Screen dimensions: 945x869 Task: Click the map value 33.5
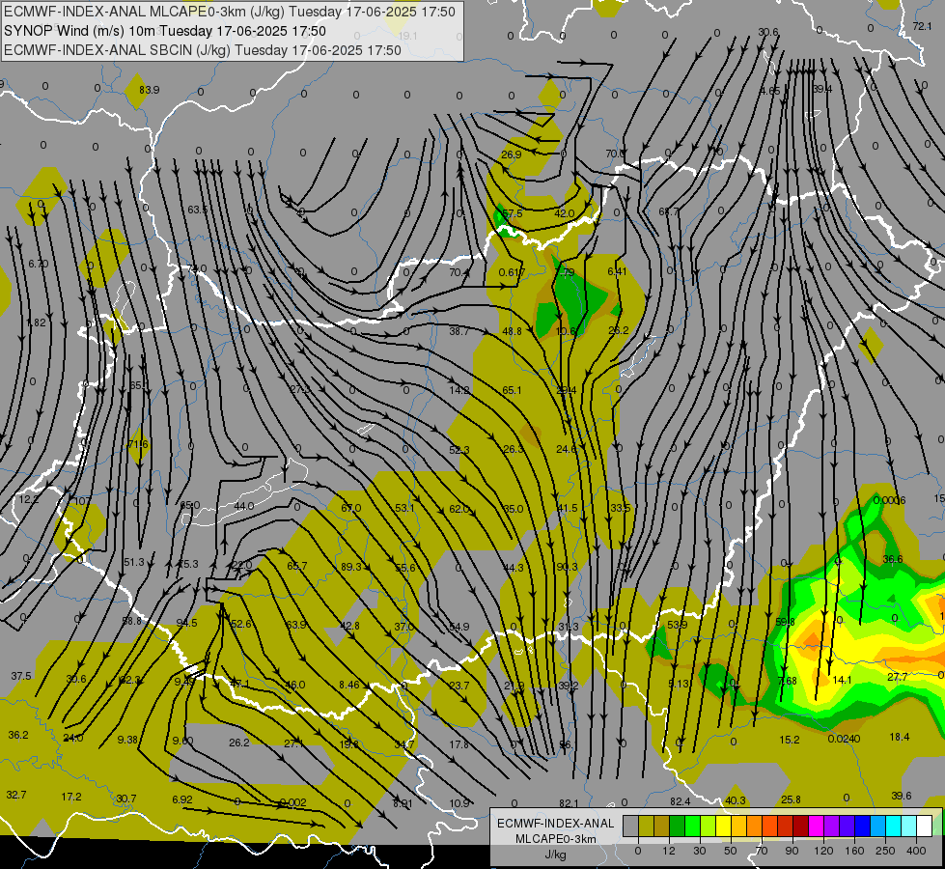coord(620,509)
